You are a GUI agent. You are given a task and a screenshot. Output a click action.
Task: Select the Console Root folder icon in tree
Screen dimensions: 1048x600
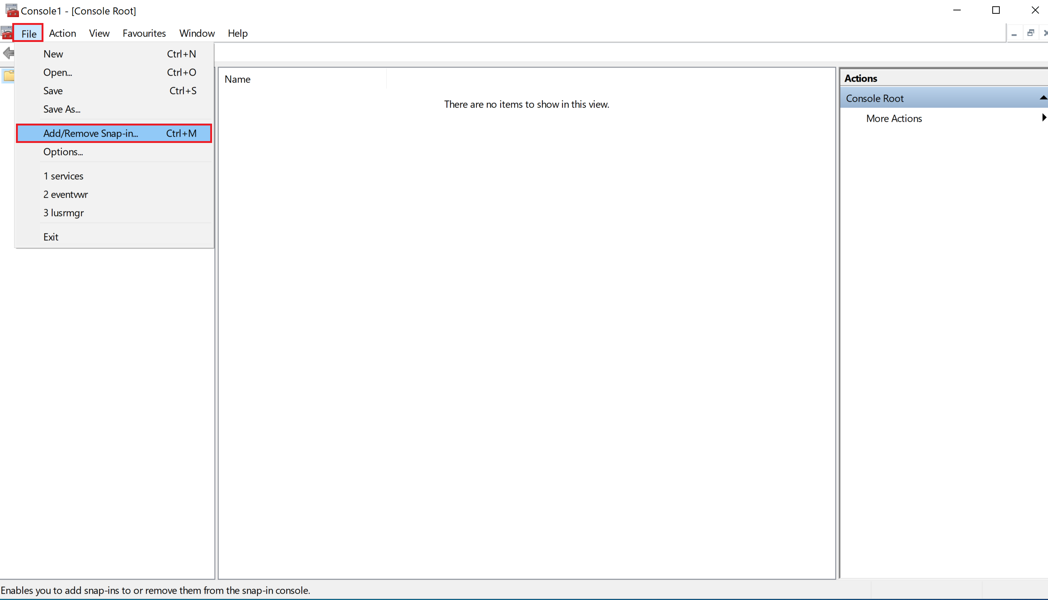(8, 76)
